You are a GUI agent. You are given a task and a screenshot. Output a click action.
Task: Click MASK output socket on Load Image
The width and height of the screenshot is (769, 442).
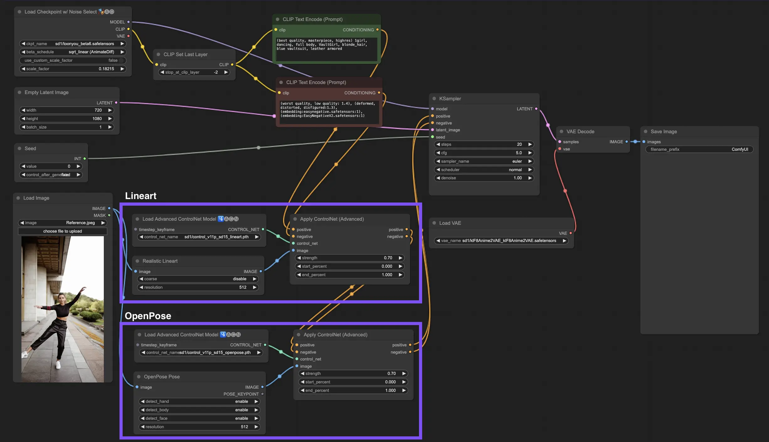tap(109, 215)
